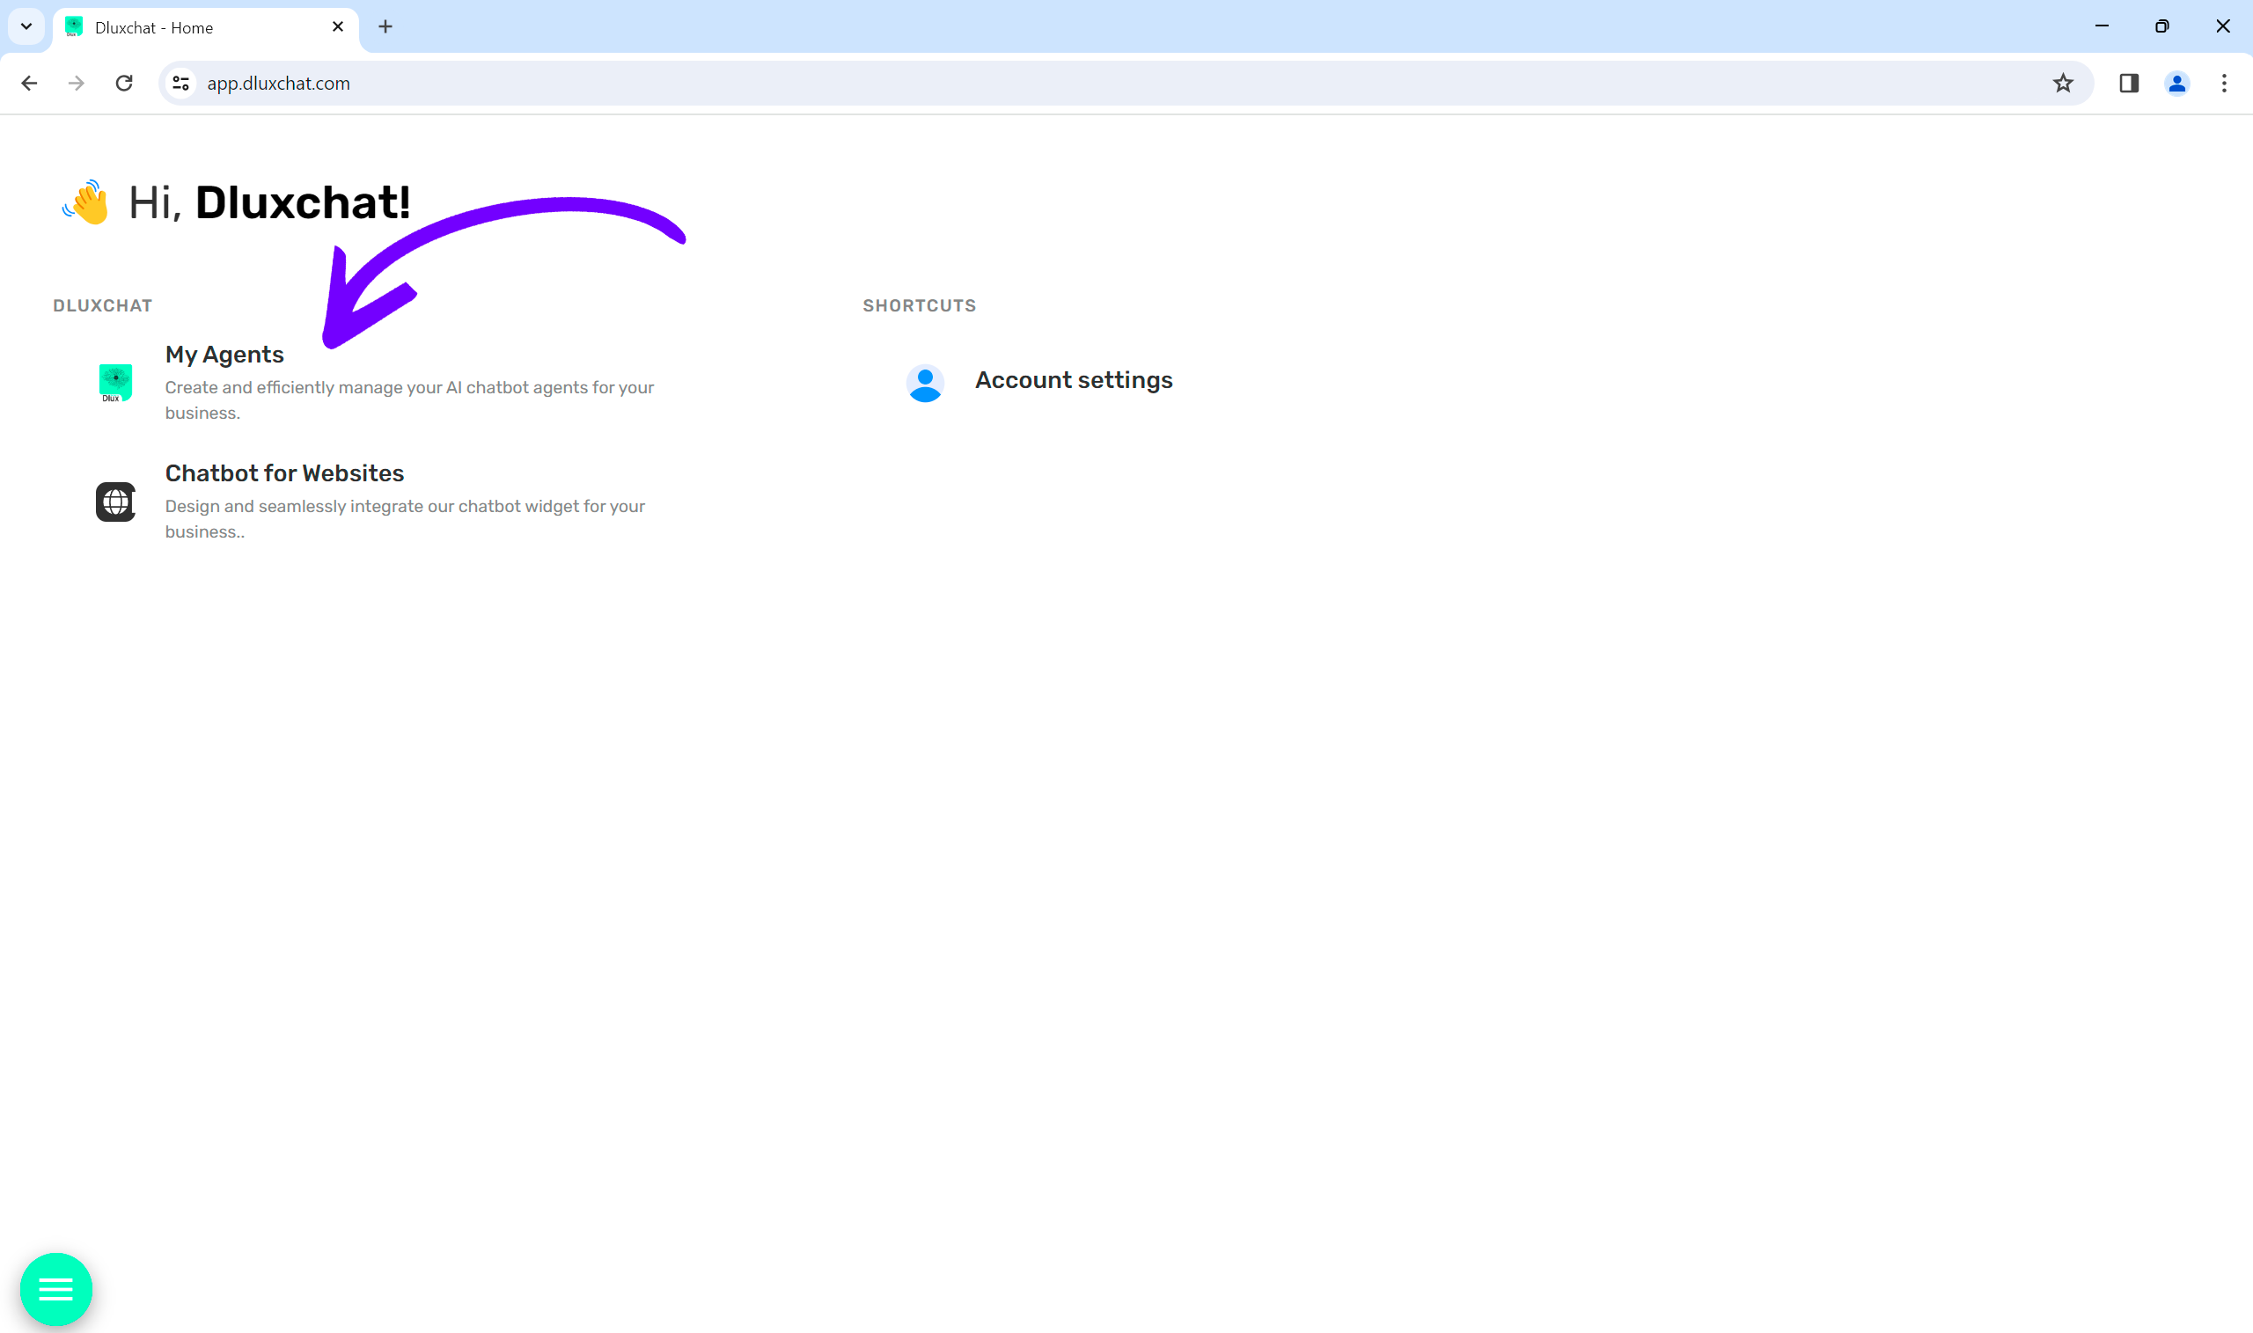Click the My Agents Dlux logo icon
The width and height of the screenshot is (2253, 1333).
[115, 383]
